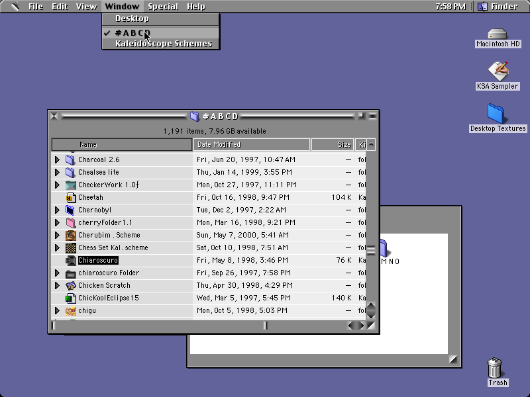Open the Apple menu icon
Image resolution: width=530 pixels, height=397 pixels.
tap(15, 7)
